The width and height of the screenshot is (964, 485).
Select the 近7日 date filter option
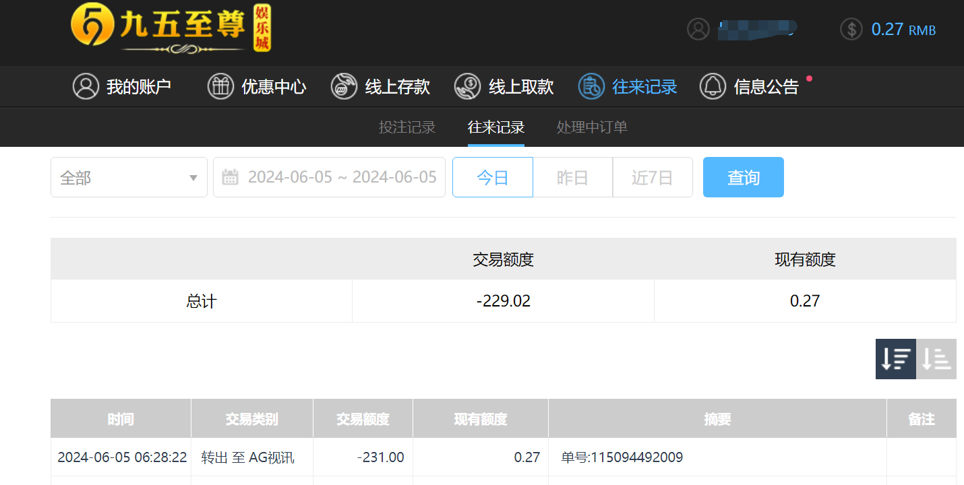tap(652, 176)
